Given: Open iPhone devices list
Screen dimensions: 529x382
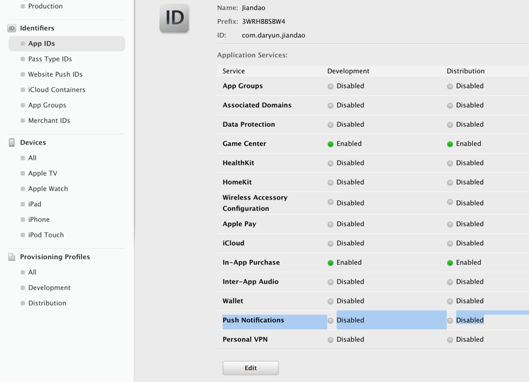Looking at the screenshot, I should coord(38,219).
